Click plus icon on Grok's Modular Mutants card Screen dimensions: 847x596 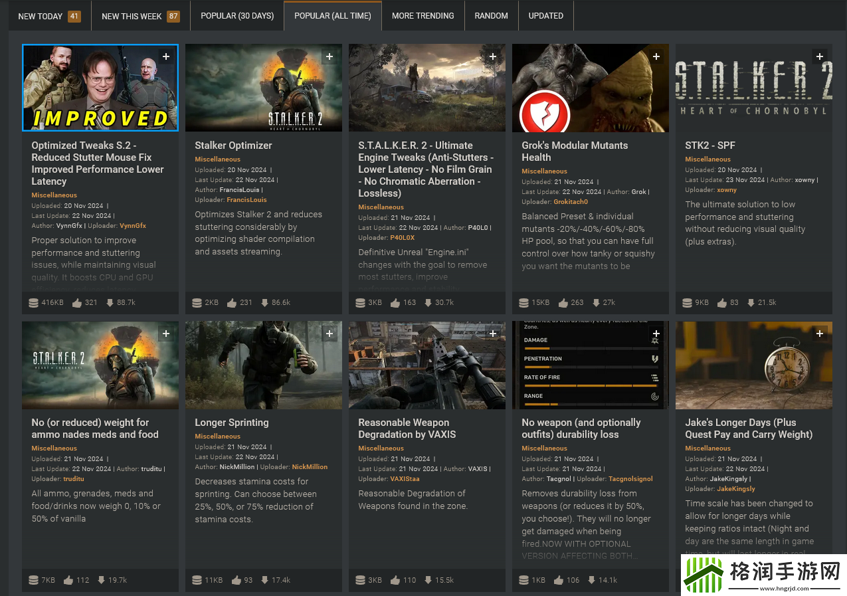click(x=656, y=57)
